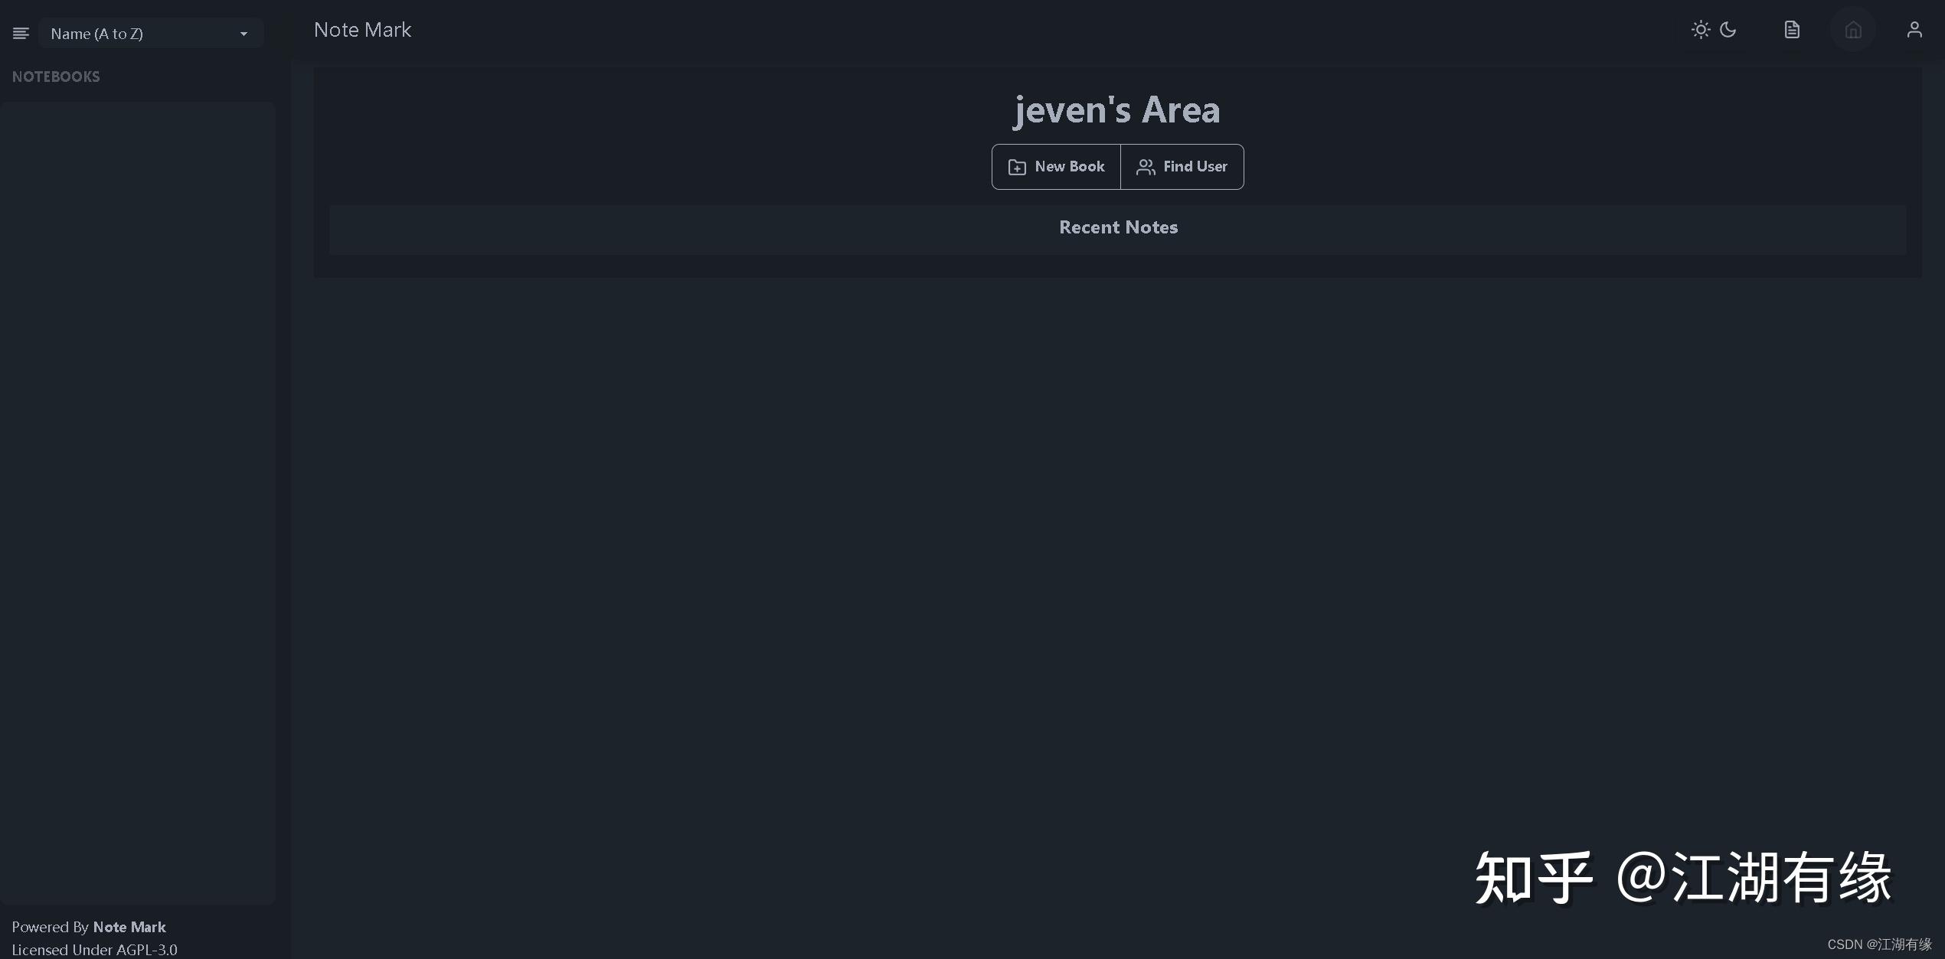Toggle the interface to dark mode
The image size is (1945, 959).
[x=1728, y=29]
